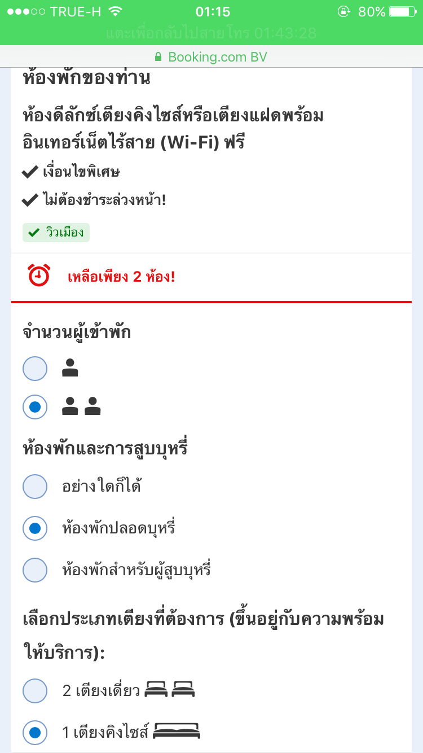This screenshot has width=423, height=753.
Task: Select the 1 เตียงคิงไซส์ bed option
Action: coord(35,733)
